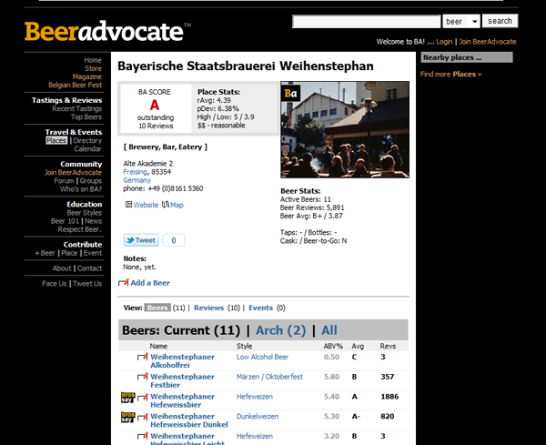Screen dimensions: 546x445
Task: Click the Tweet bird button
Action: pyautogui.click(x=141, y=240)
